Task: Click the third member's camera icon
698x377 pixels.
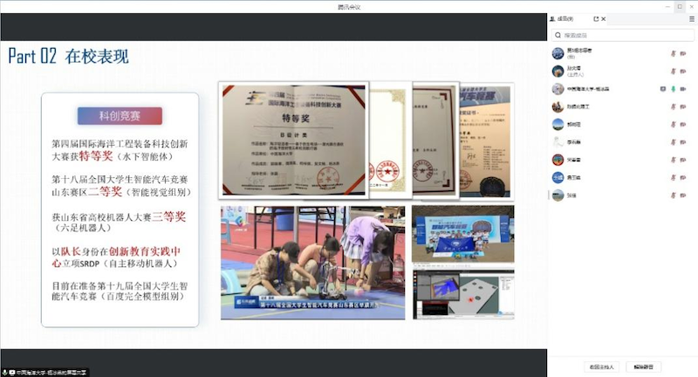Action: pyautogui.click(x=682, y=89)
